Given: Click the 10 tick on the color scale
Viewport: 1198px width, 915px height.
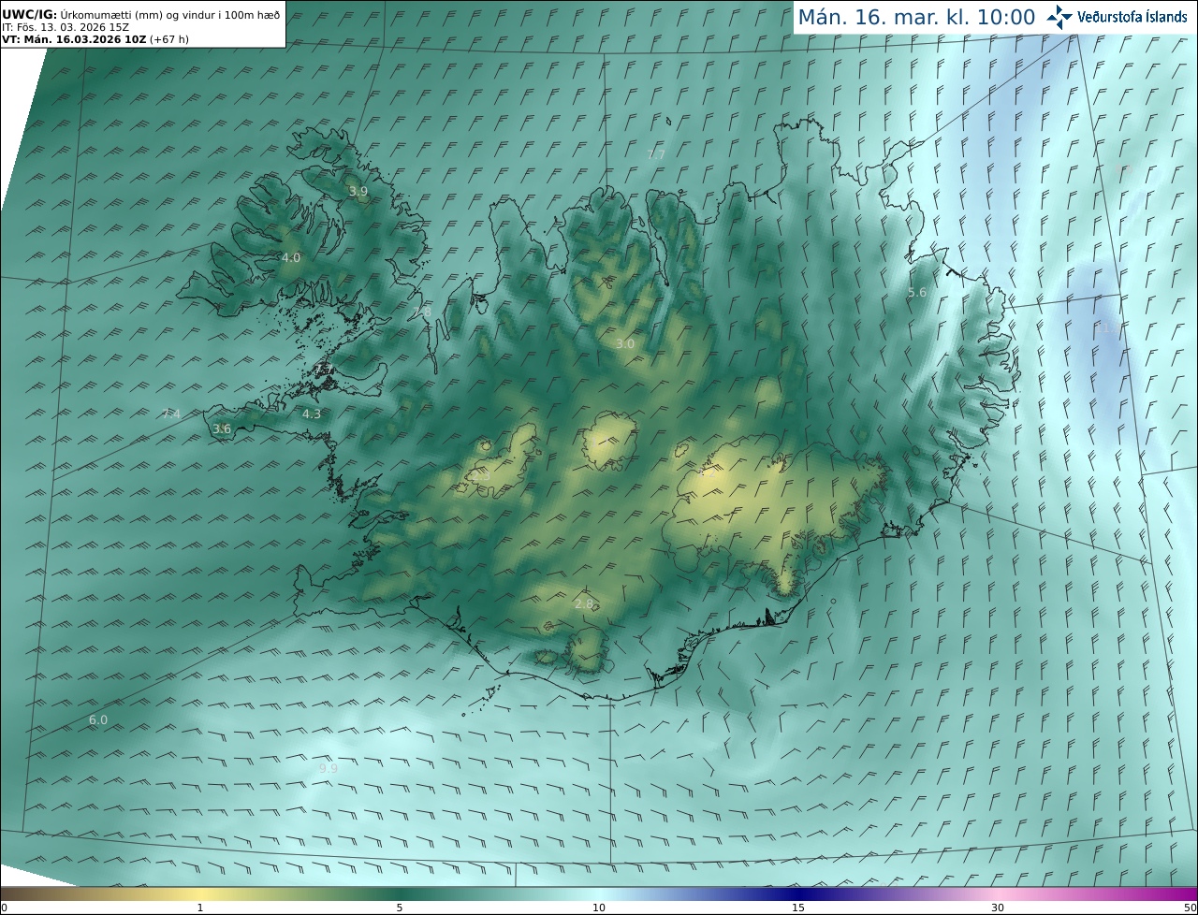Looking at the screenshot, I should click(599, 908).
